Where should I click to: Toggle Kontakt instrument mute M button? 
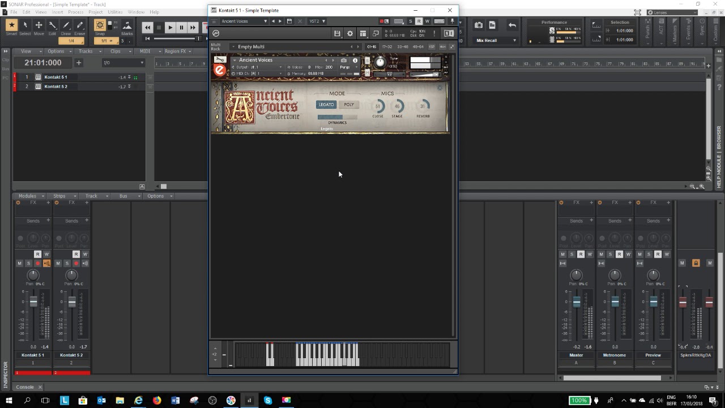coord(368,73)
